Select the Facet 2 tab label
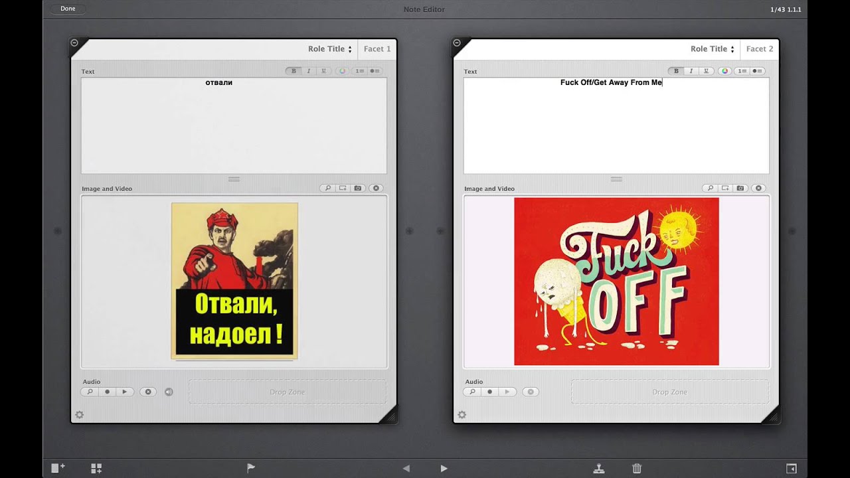The height and width of the screenshot is (478, 850). [x=760, y=49]
